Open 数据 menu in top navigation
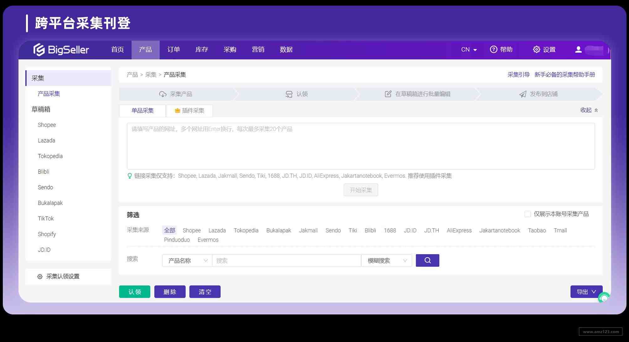The height and width of the screenshot is (342, 629). pyautogui.click(x=286, y=49)
